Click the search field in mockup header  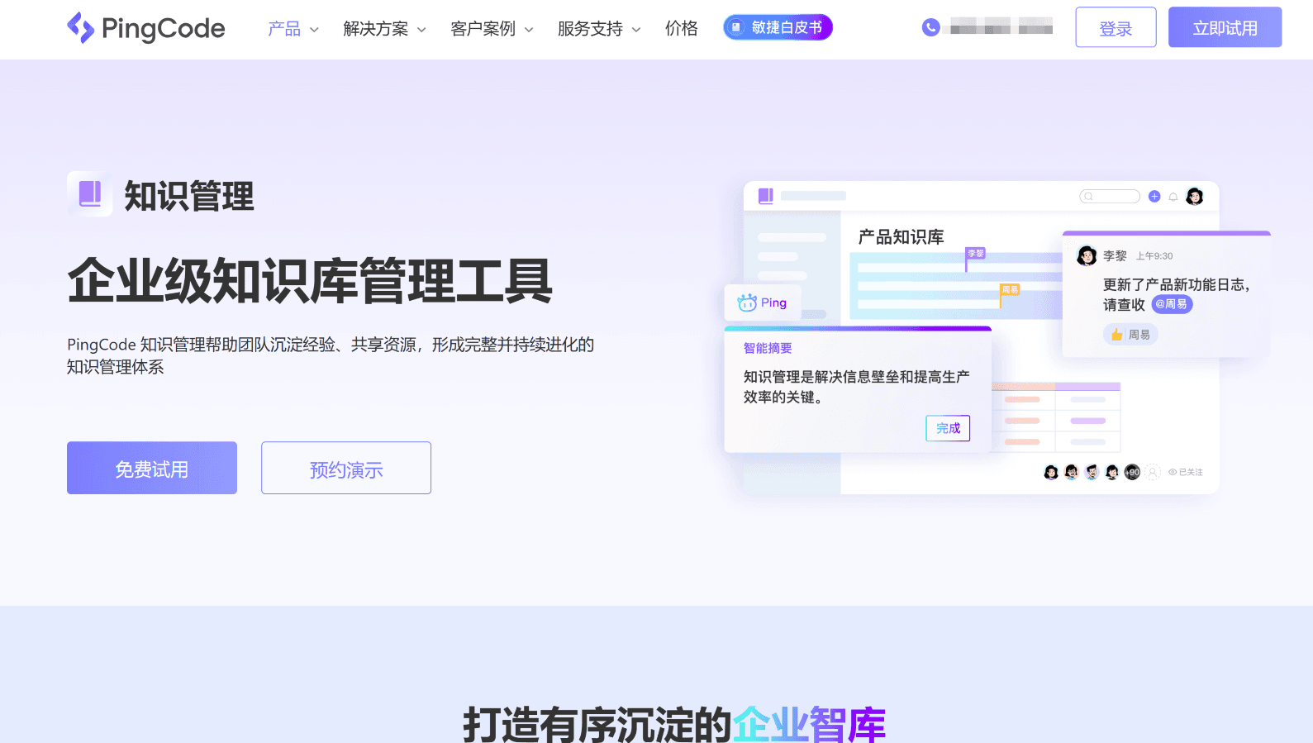tap(1110, 196)
